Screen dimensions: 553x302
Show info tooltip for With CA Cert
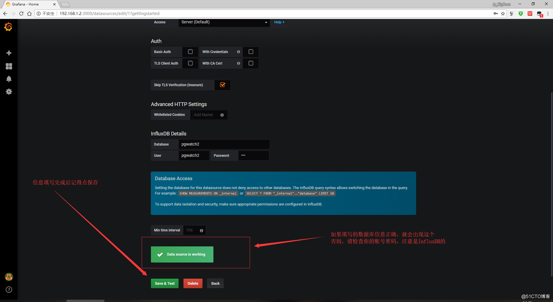[238, 63]
